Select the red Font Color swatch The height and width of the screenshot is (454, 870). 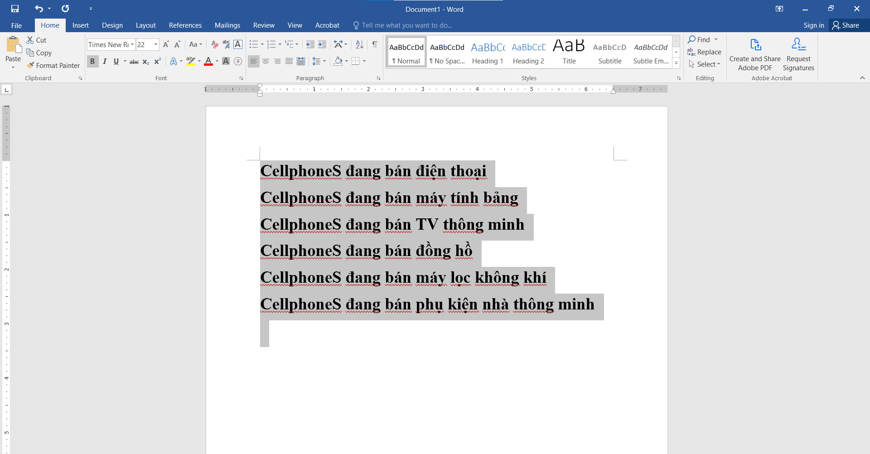(x=208, y=61)
